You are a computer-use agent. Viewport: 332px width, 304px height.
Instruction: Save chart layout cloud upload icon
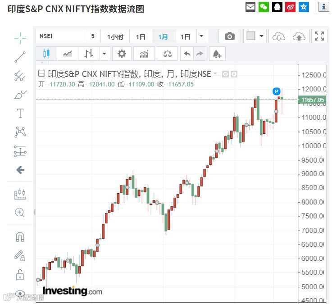[x=299, y=36]
